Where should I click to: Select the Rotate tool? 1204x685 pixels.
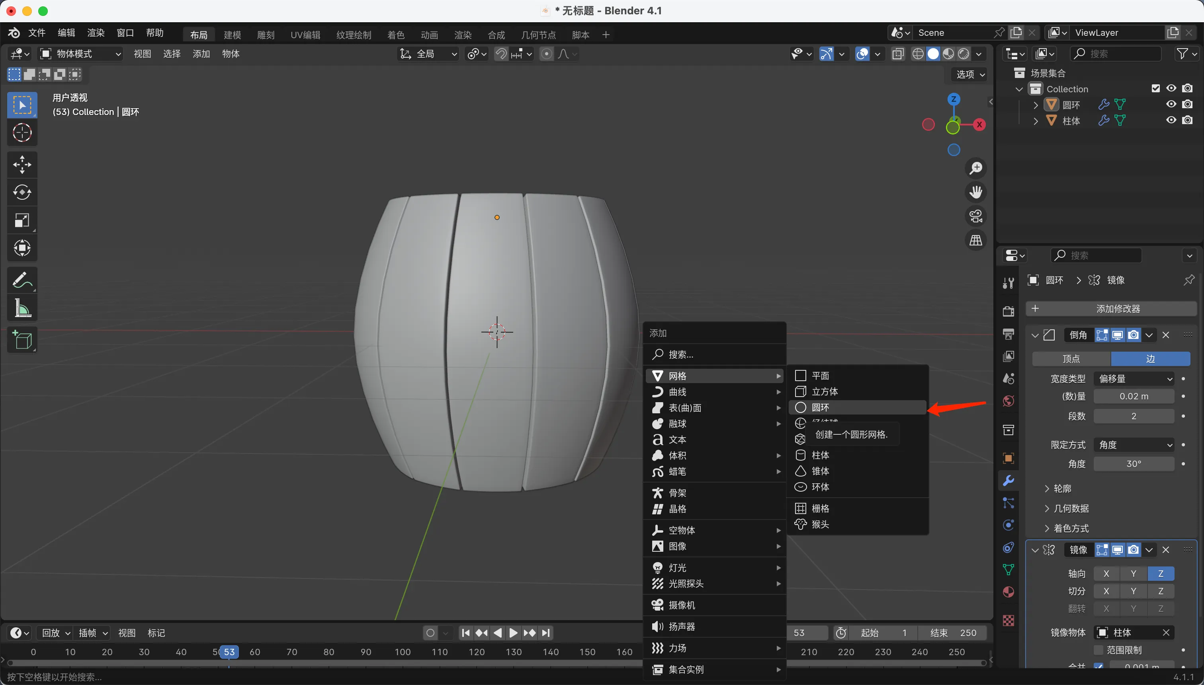[x=22, y=193]
